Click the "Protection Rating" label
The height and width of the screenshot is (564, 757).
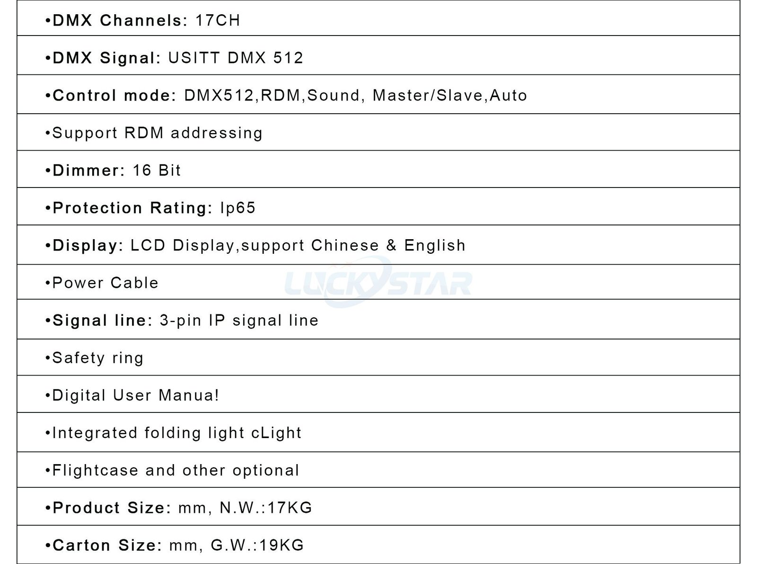point(132,208)
